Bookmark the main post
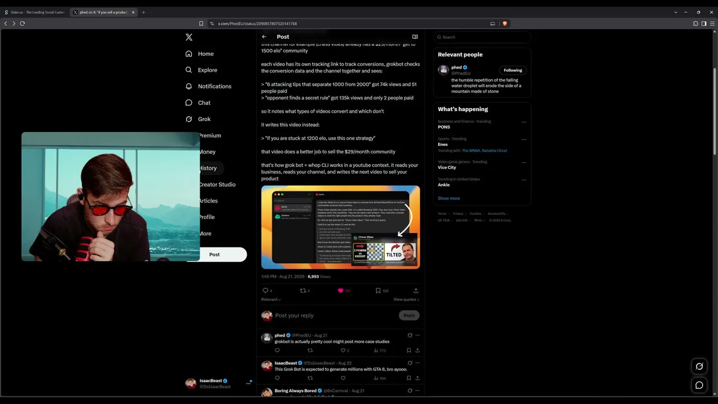The width and height of the screenshot is (718, 404). [379, 291]
